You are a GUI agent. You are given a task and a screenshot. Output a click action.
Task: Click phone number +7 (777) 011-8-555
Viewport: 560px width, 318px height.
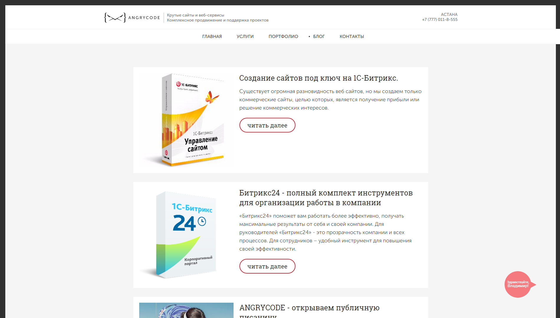click(440, 19)
